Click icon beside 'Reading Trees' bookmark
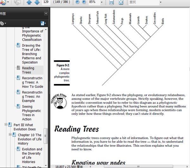190x168 pixels. pyautogui.click(x=18, y=68)
